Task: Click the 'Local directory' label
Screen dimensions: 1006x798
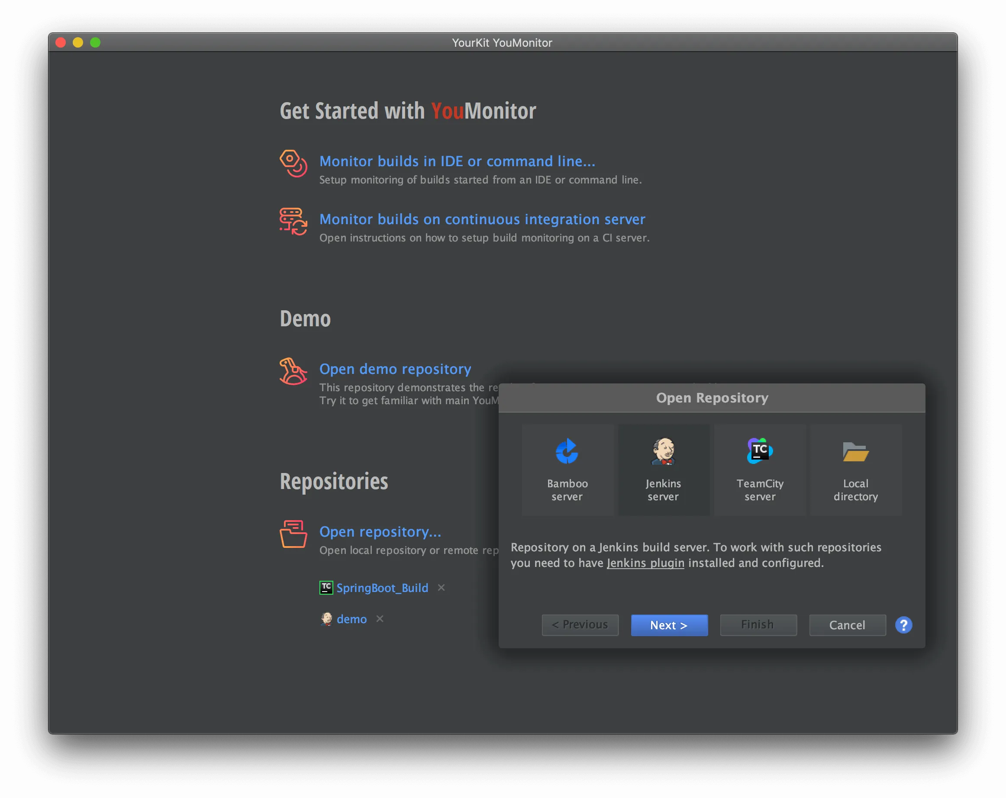Action: [855, 490]
